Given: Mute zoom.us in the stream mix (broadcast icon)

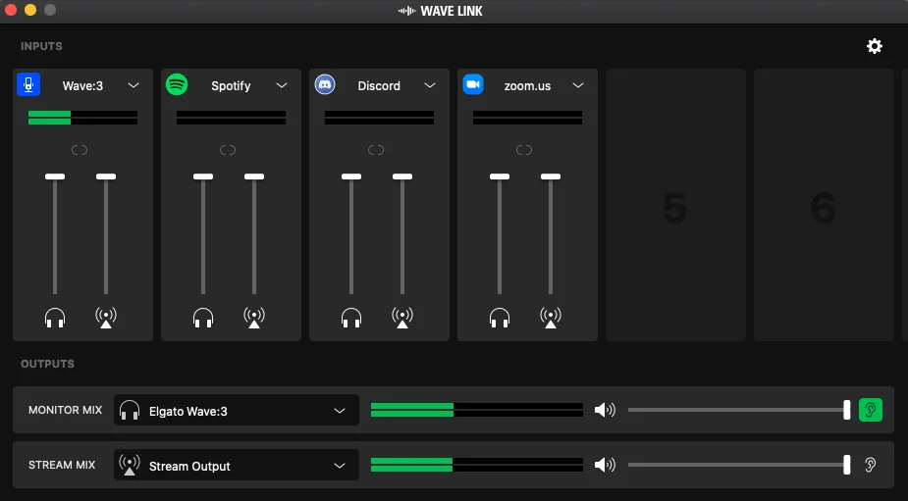Looking at the screenshot, I should 551,318.
